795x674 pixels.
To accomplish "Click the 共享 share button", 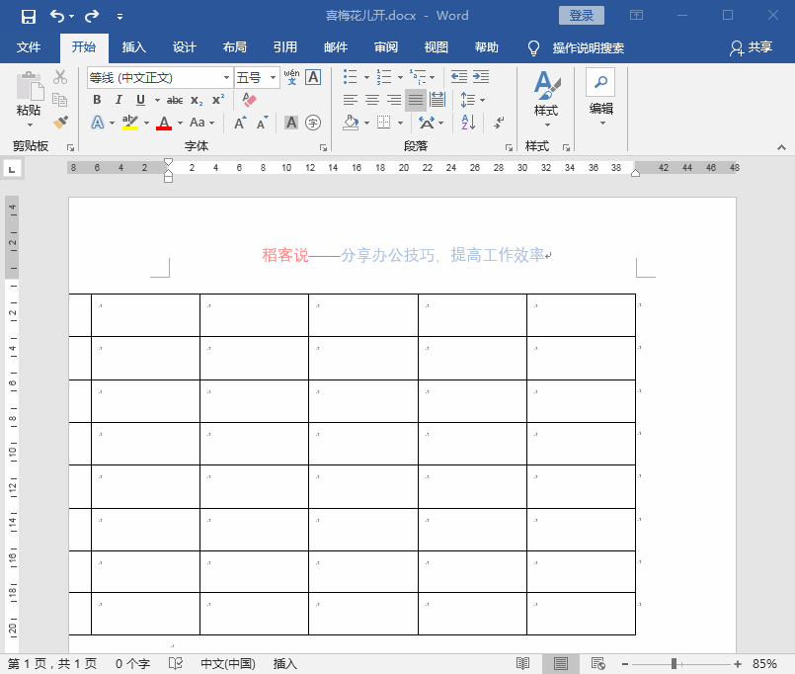I will click(751, 47).
